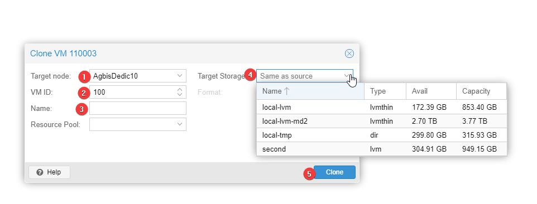Decrease the VM ID value
This screenshot has height=204, width=537.
pyautogui.click(x=180, y=95)
